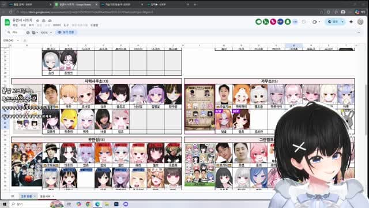Collapse the toolbar with the chevron
Image resolution: width=369 pixels, height=208 pixels.
359,32
